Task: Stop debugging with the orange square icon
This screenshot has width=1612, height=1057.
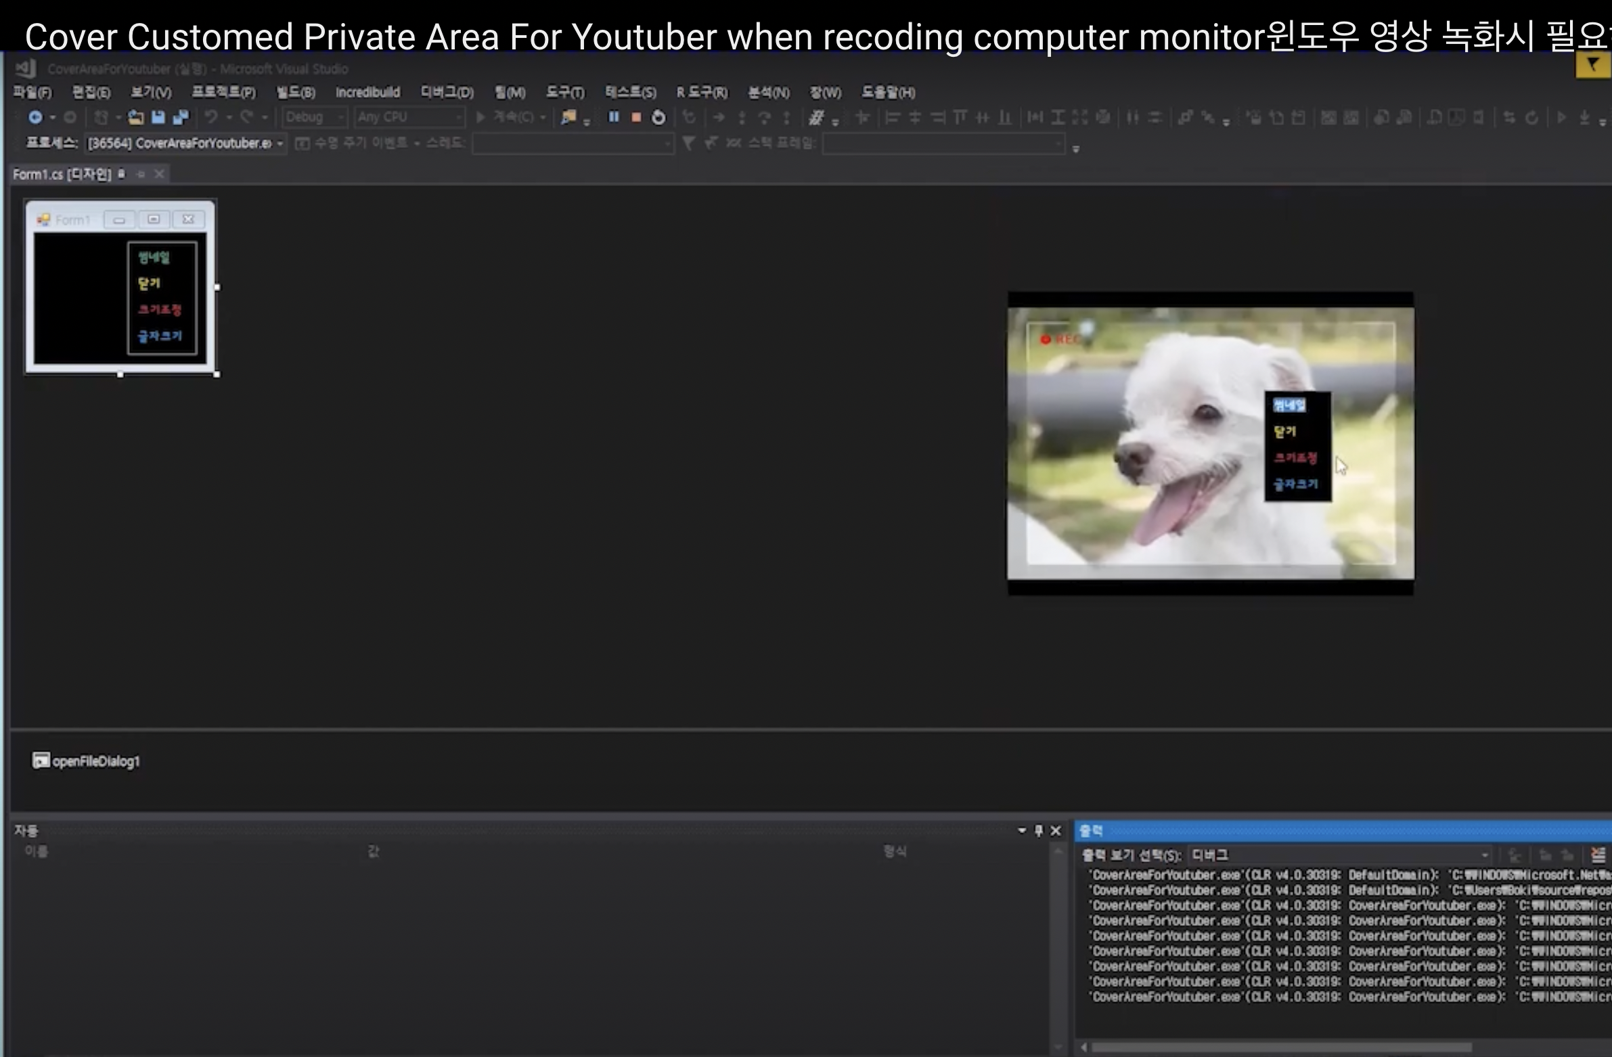Action: click(x=636, y=117)
